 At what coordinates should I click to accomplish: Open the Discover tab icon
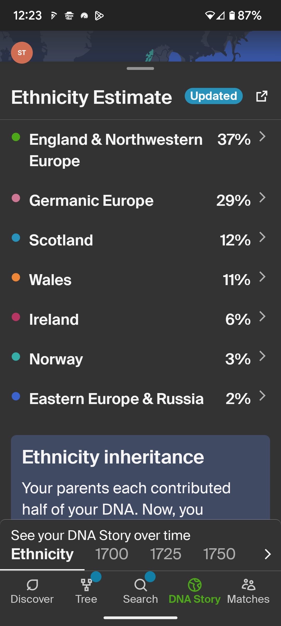coord(32,585)
